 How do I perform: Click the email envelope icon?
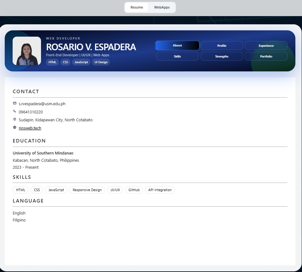[x=15, y=103]
